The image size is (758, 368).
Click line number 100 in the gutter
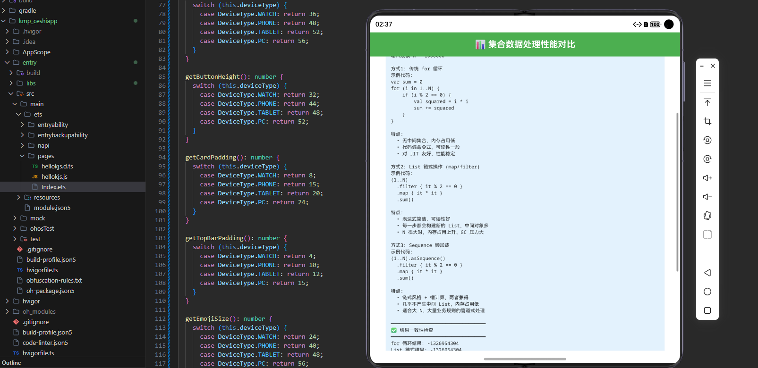coord(160,211)
